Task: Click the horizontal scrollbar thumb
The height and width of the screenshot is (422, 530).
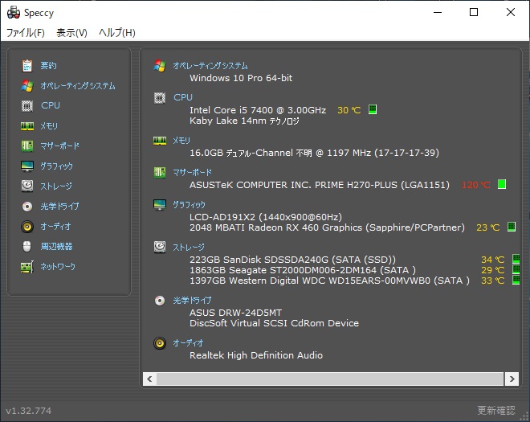Action: pyautogui.click(x=330, y=379)
